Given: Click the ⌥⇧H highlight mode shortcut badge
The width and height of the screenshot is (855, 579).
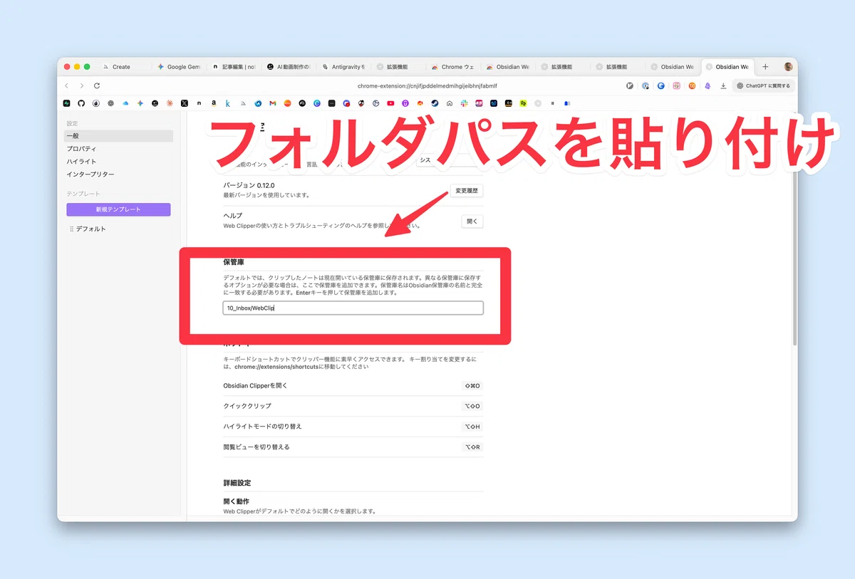Looking at the screenshot, I should (473, 427).
